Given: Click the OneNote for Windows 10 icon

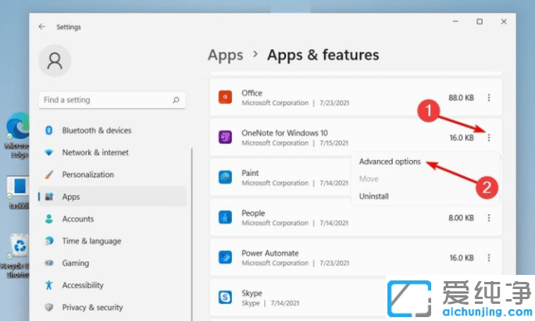Looking at the screenshot, I should (x=226, y=137).
